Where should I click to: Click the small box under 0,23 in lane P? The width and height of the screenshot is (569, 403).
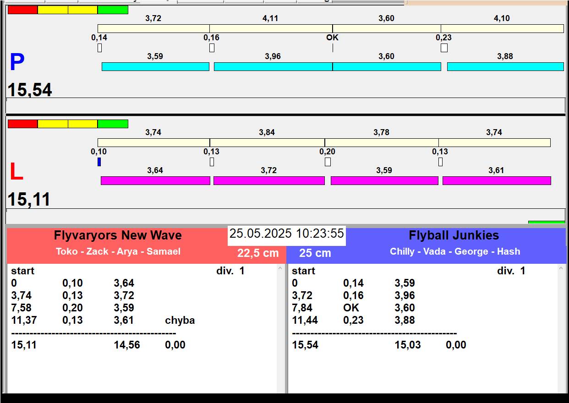(x=444, y=48)
